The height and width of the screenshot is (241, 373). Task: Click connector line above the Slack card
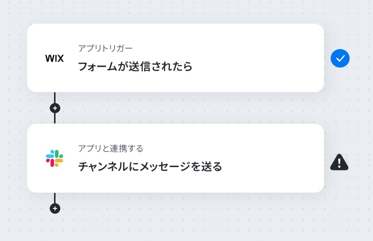tap(55, 119)
